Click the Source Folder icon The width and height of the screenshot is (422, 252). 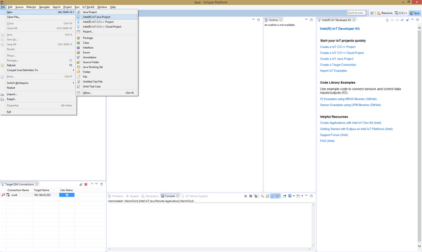click(78, 62)
